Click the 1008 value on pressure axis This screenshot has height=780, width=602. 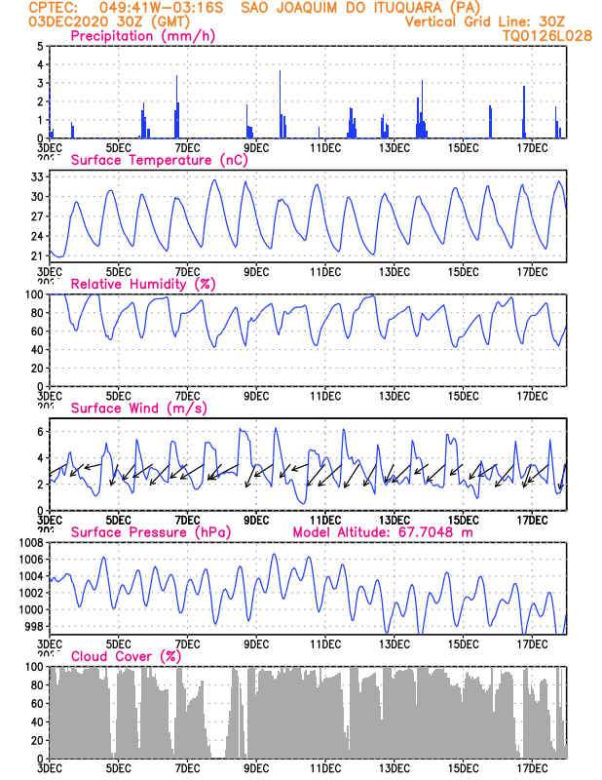pos(31,543)
